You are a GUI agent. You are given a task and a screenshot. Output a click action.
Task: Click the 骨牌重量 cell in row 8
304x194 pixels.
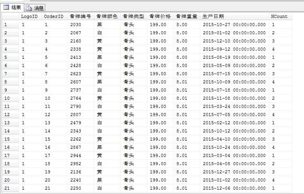pyautogui.click(x=187, y=82)
